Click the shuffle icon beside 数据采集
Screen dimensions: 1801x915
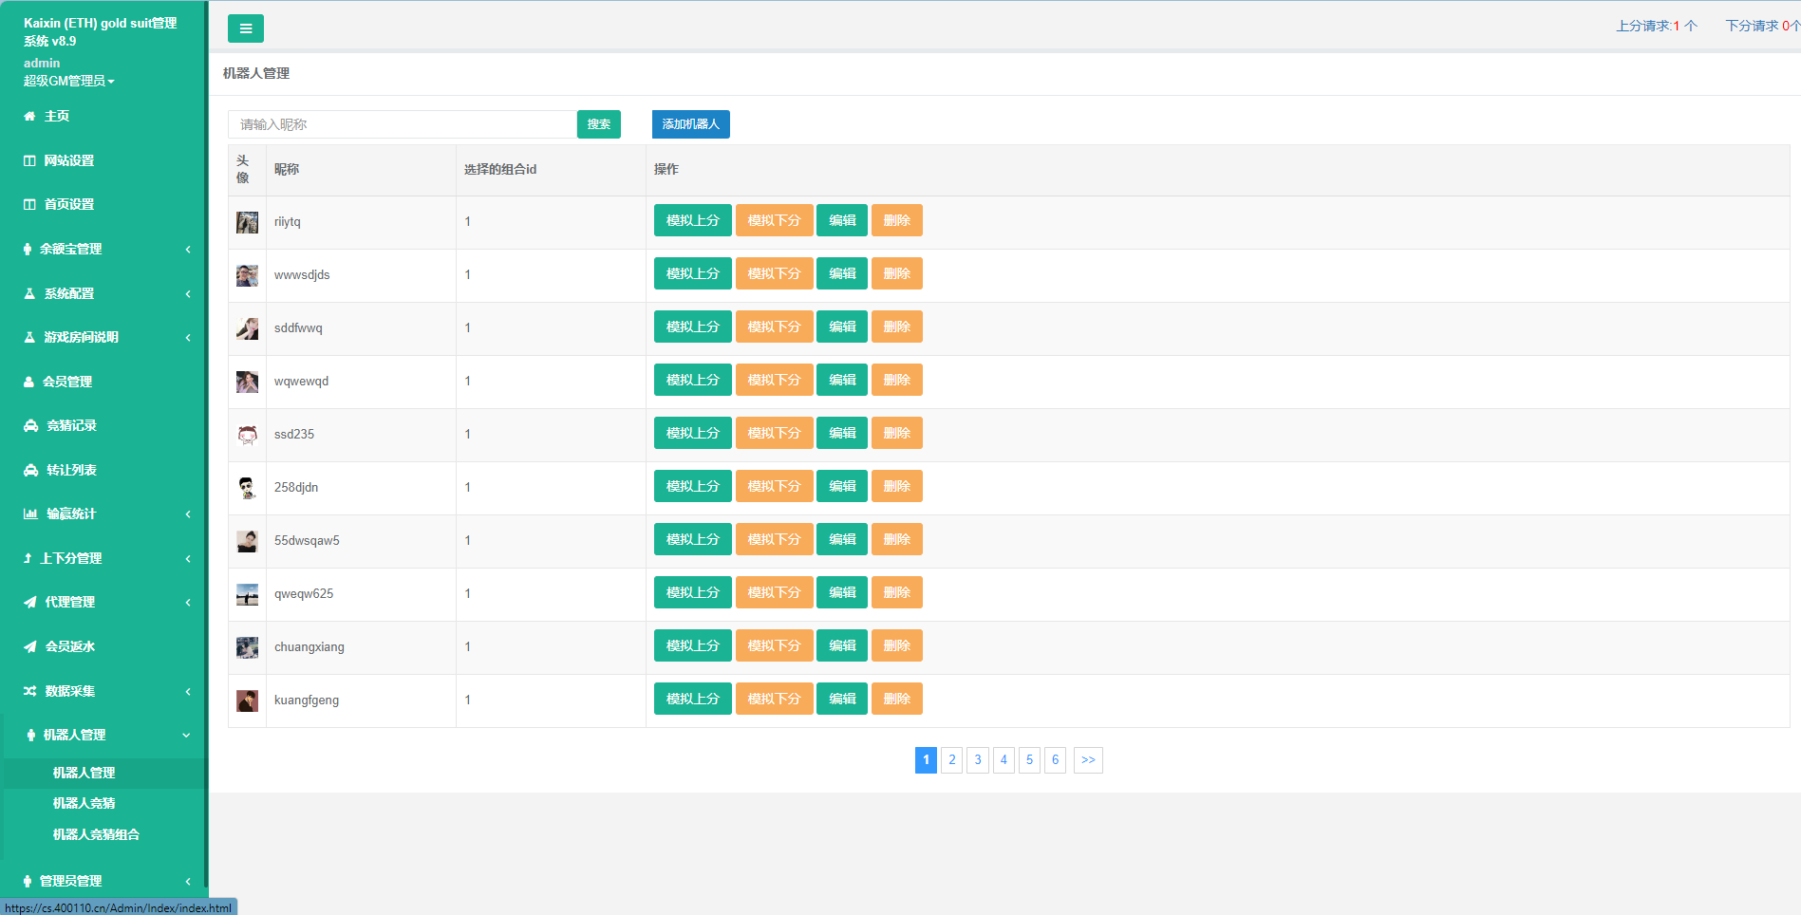[30, 691]
